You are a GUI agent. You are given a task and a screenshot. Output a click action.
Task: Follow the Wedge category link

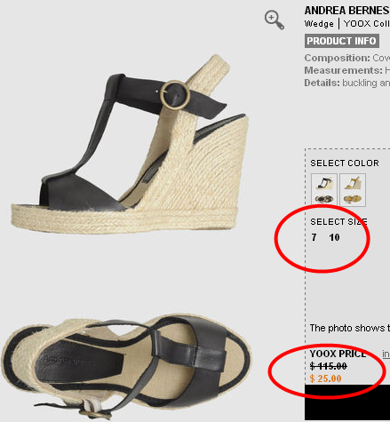pos(319,24)
